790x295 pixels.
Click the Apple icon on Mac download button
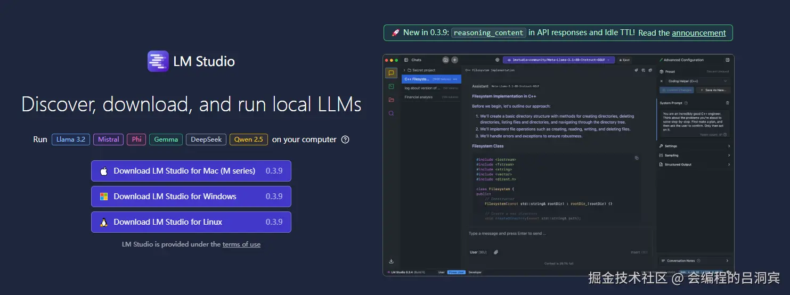click(x=104, y=171)
